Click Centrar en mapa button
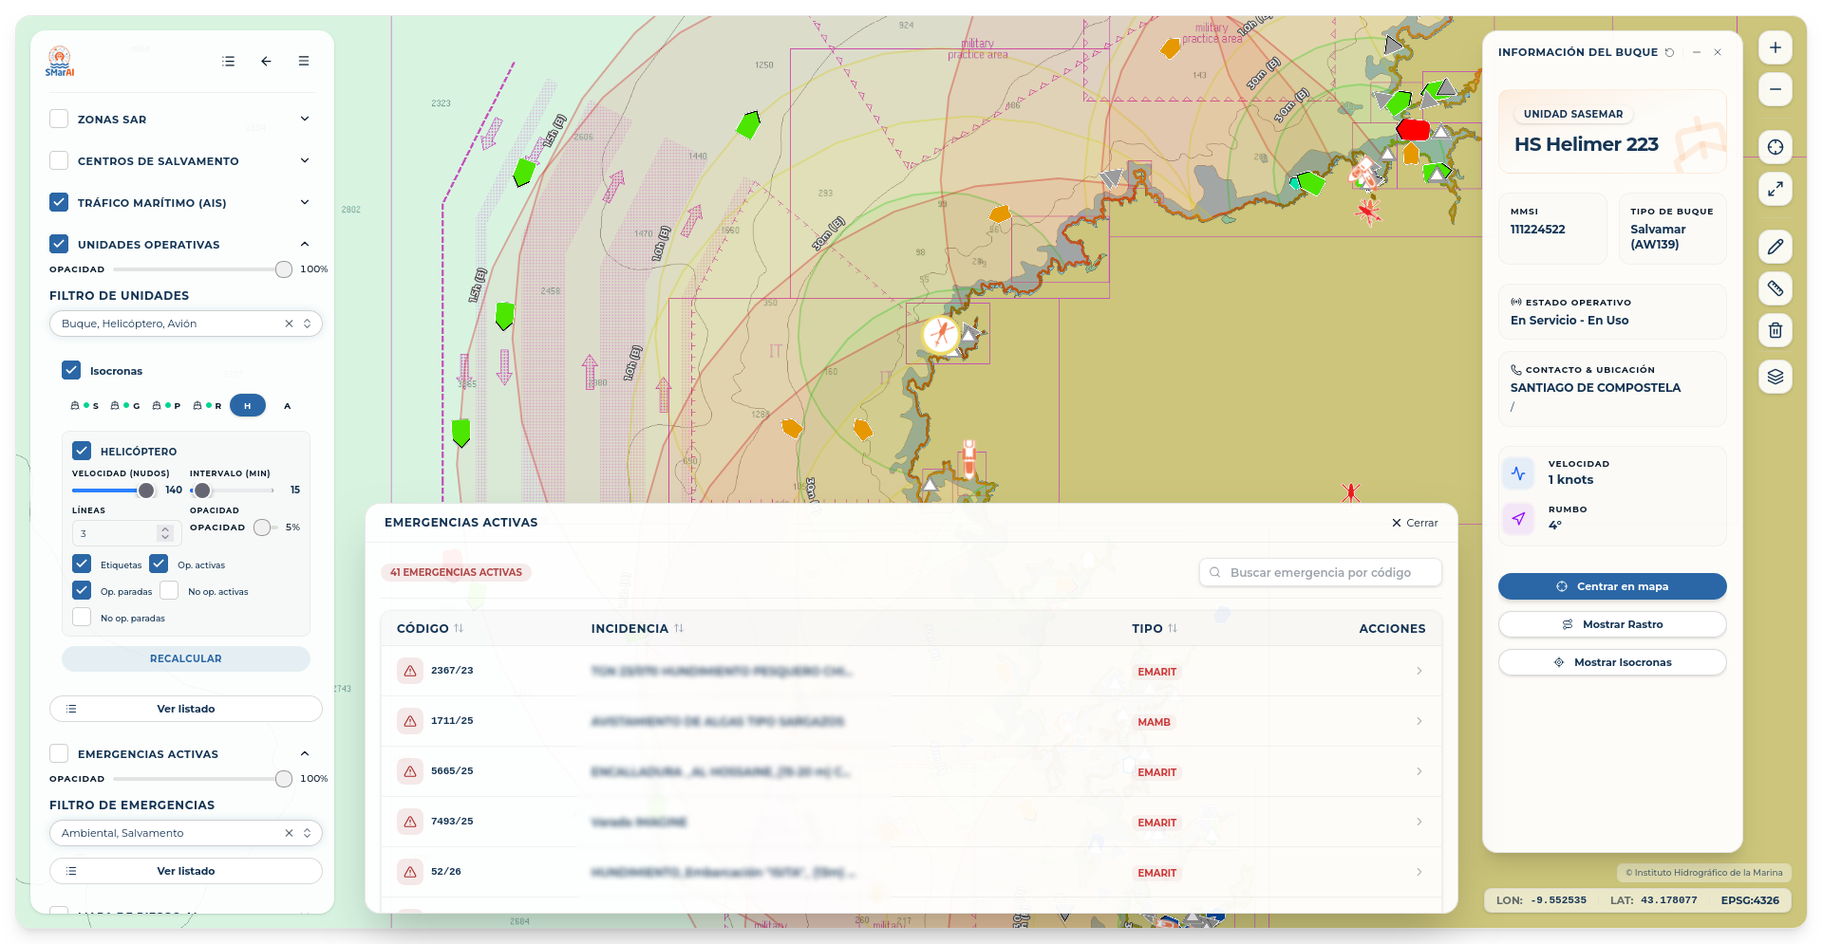The height and width of the screenshot is (944, 1823). coord(1612,586)
